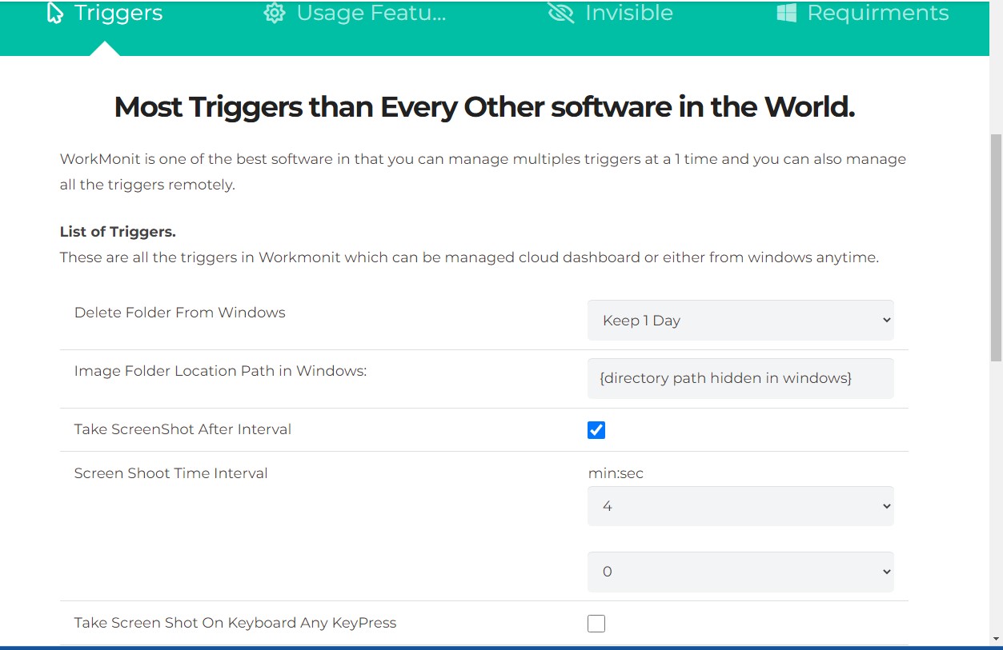Click the Delete Folder From Windows label

pos(180,313)
